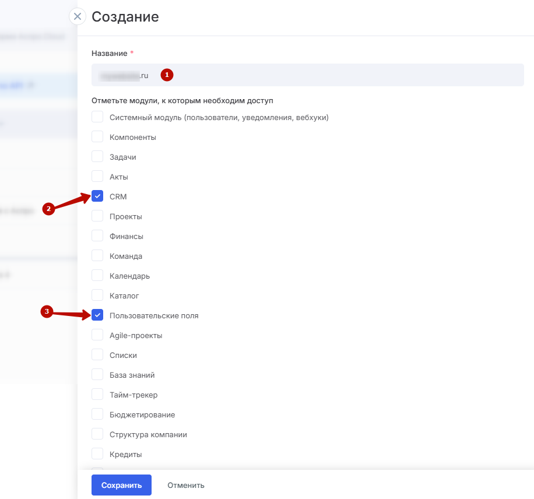This screenshot has height=499, width=534.
Task: Tick the Каталог checkbox
Action: (x=97, y=296)
